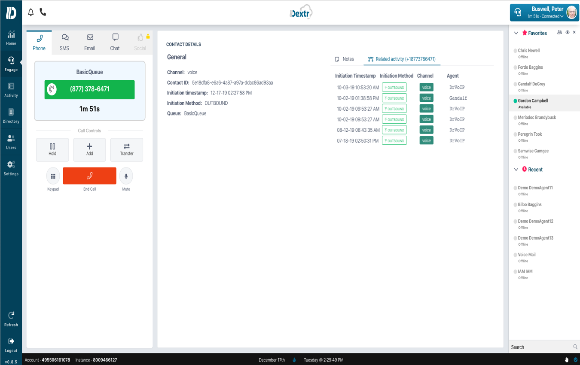Click the locked Social tab
580x365 pixels.
[x=140, y=43]
